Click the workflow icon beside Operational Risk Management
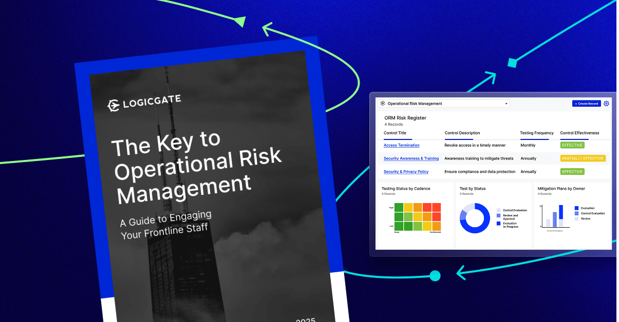Viewport: 619px width, 322px height. [x=382, y=103]
